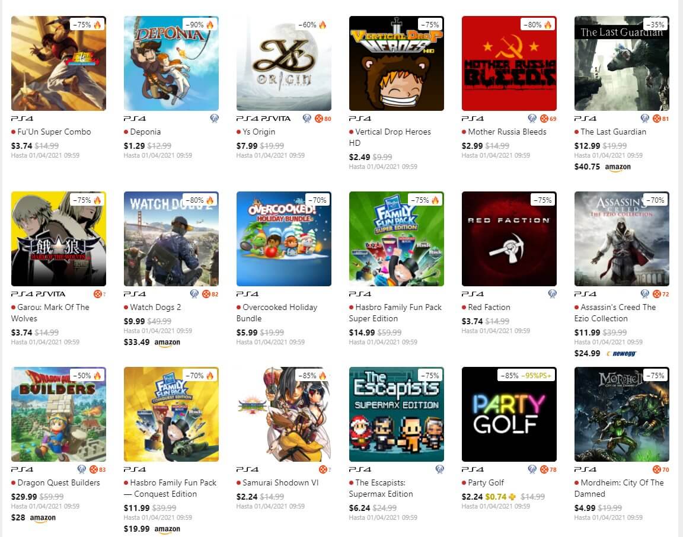Image resolution: width=683 pixels, height=537 pixels.
Task: Open the Vertical Drop Heroes HD title link
Action: [390, 137]
